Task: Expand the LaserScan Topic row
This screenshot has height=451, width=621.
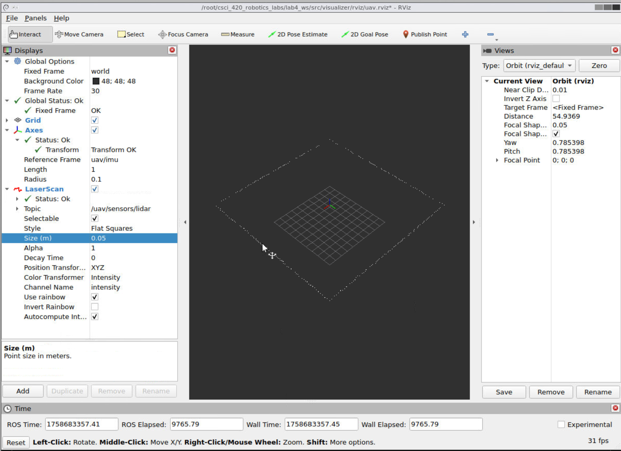Action: coord(17,209)
